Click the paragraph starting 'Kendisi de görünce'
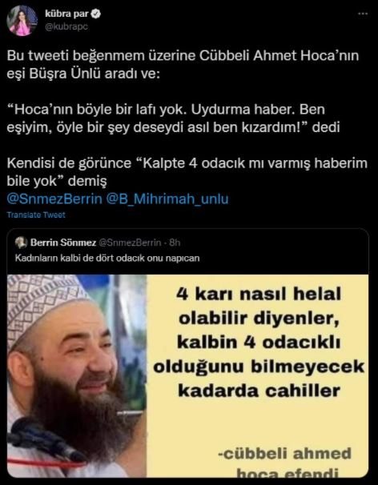Image resolution: width=378 pixels, height=485 pixels. point(187,172)
